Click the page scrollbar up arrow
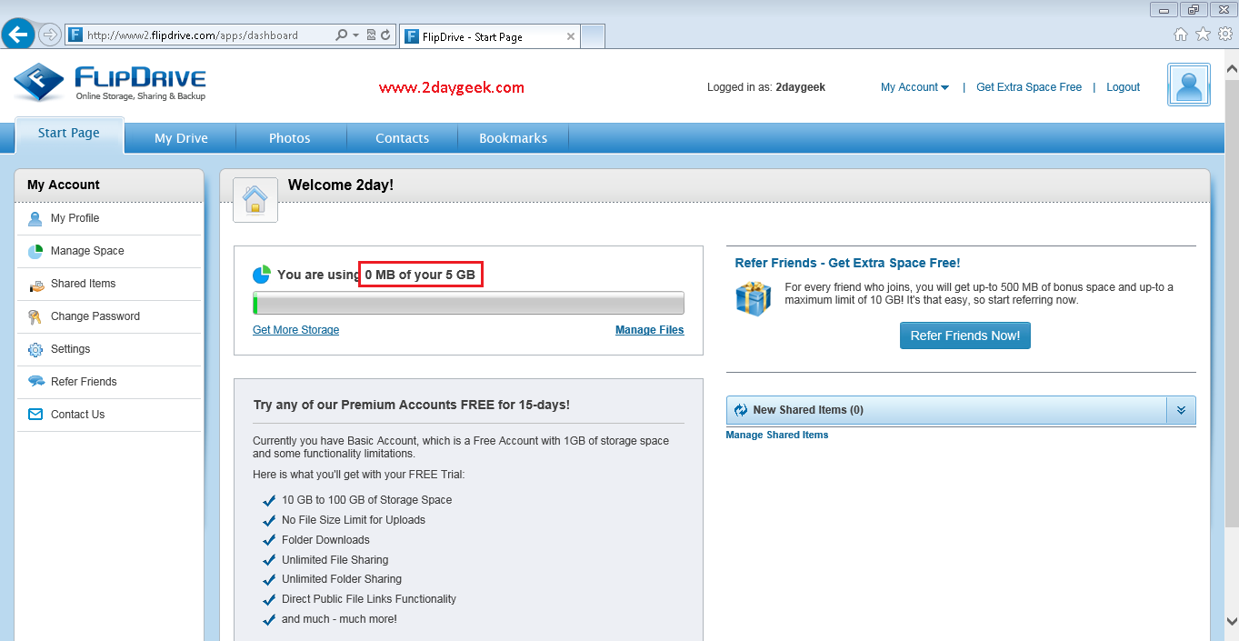This screenshot has width=1239, height=641. (x=1232, y=69)
